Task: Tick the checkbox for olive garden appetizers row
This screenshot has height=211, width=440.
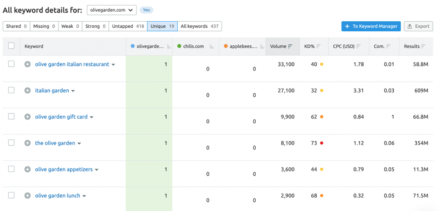Action: (x=11, y=169)
